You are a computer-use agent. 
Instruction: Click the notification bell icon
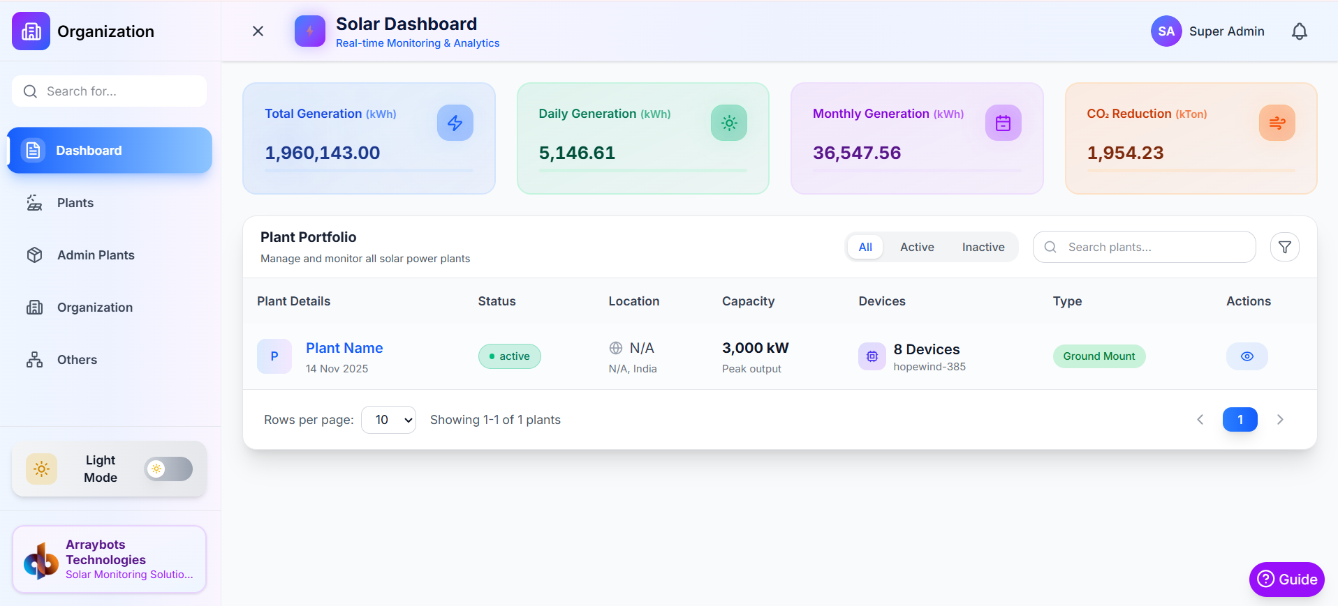pos(1299,31)
